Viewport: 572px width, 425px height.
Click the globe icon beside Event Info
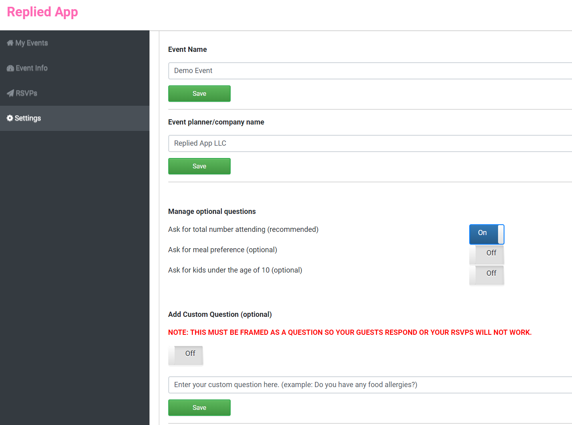click(x=10, y=68)
